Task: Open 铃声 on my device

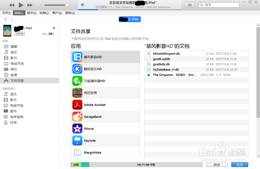Action: click(x=30, y=122)
